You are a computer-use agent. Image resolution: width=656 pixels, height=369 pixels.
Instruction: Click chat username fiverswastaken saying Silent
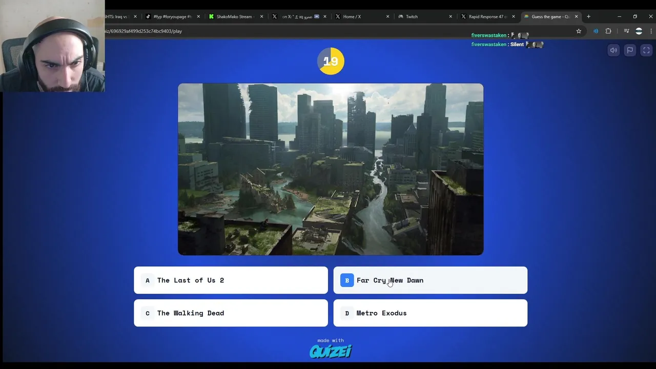click(489, 45)
